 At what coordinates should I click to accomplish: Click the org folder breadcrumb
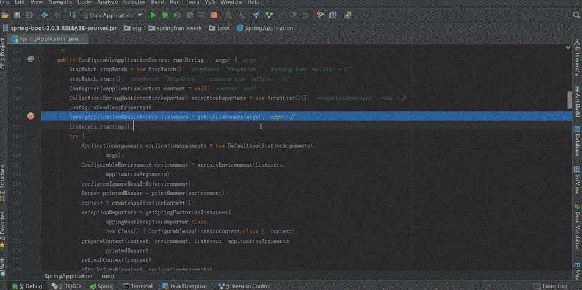coord(132,28)
